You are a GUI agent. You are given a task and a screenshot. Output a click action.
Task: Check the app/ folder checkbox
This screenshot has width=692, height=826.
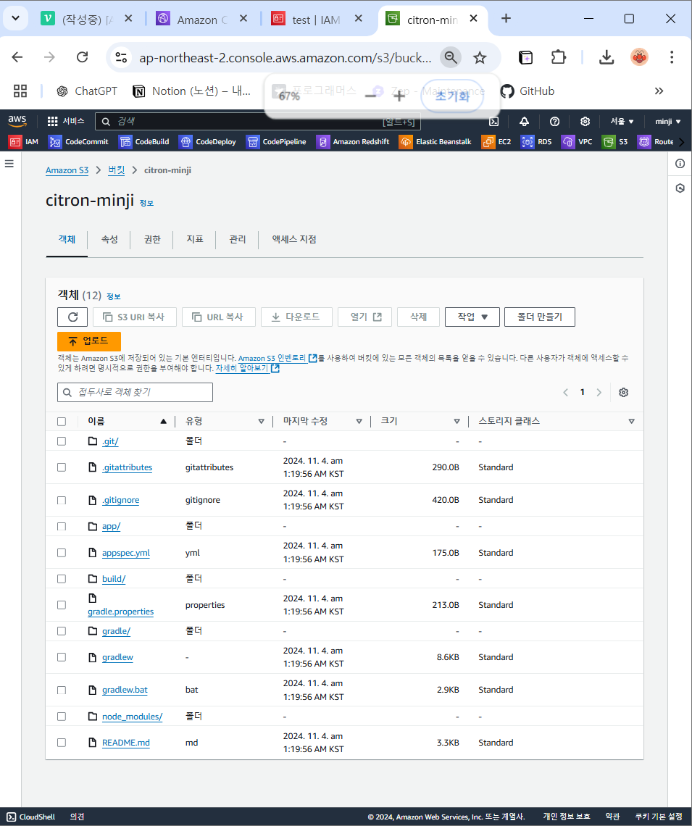click(62, 527)
